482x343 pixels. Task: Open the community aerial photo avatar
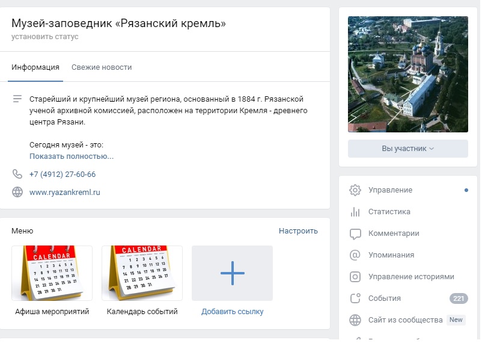coord(408,74)
